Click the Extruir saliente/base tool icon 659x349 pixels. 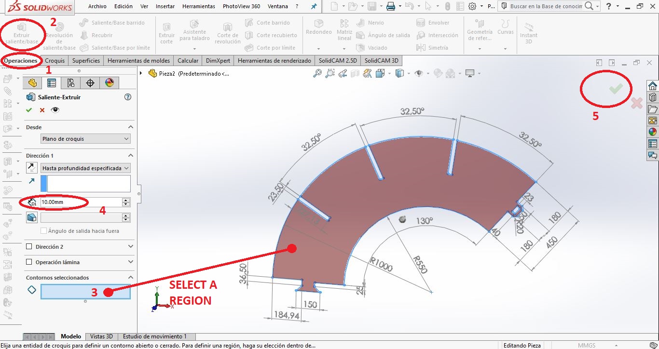click(x=22, y=27)
